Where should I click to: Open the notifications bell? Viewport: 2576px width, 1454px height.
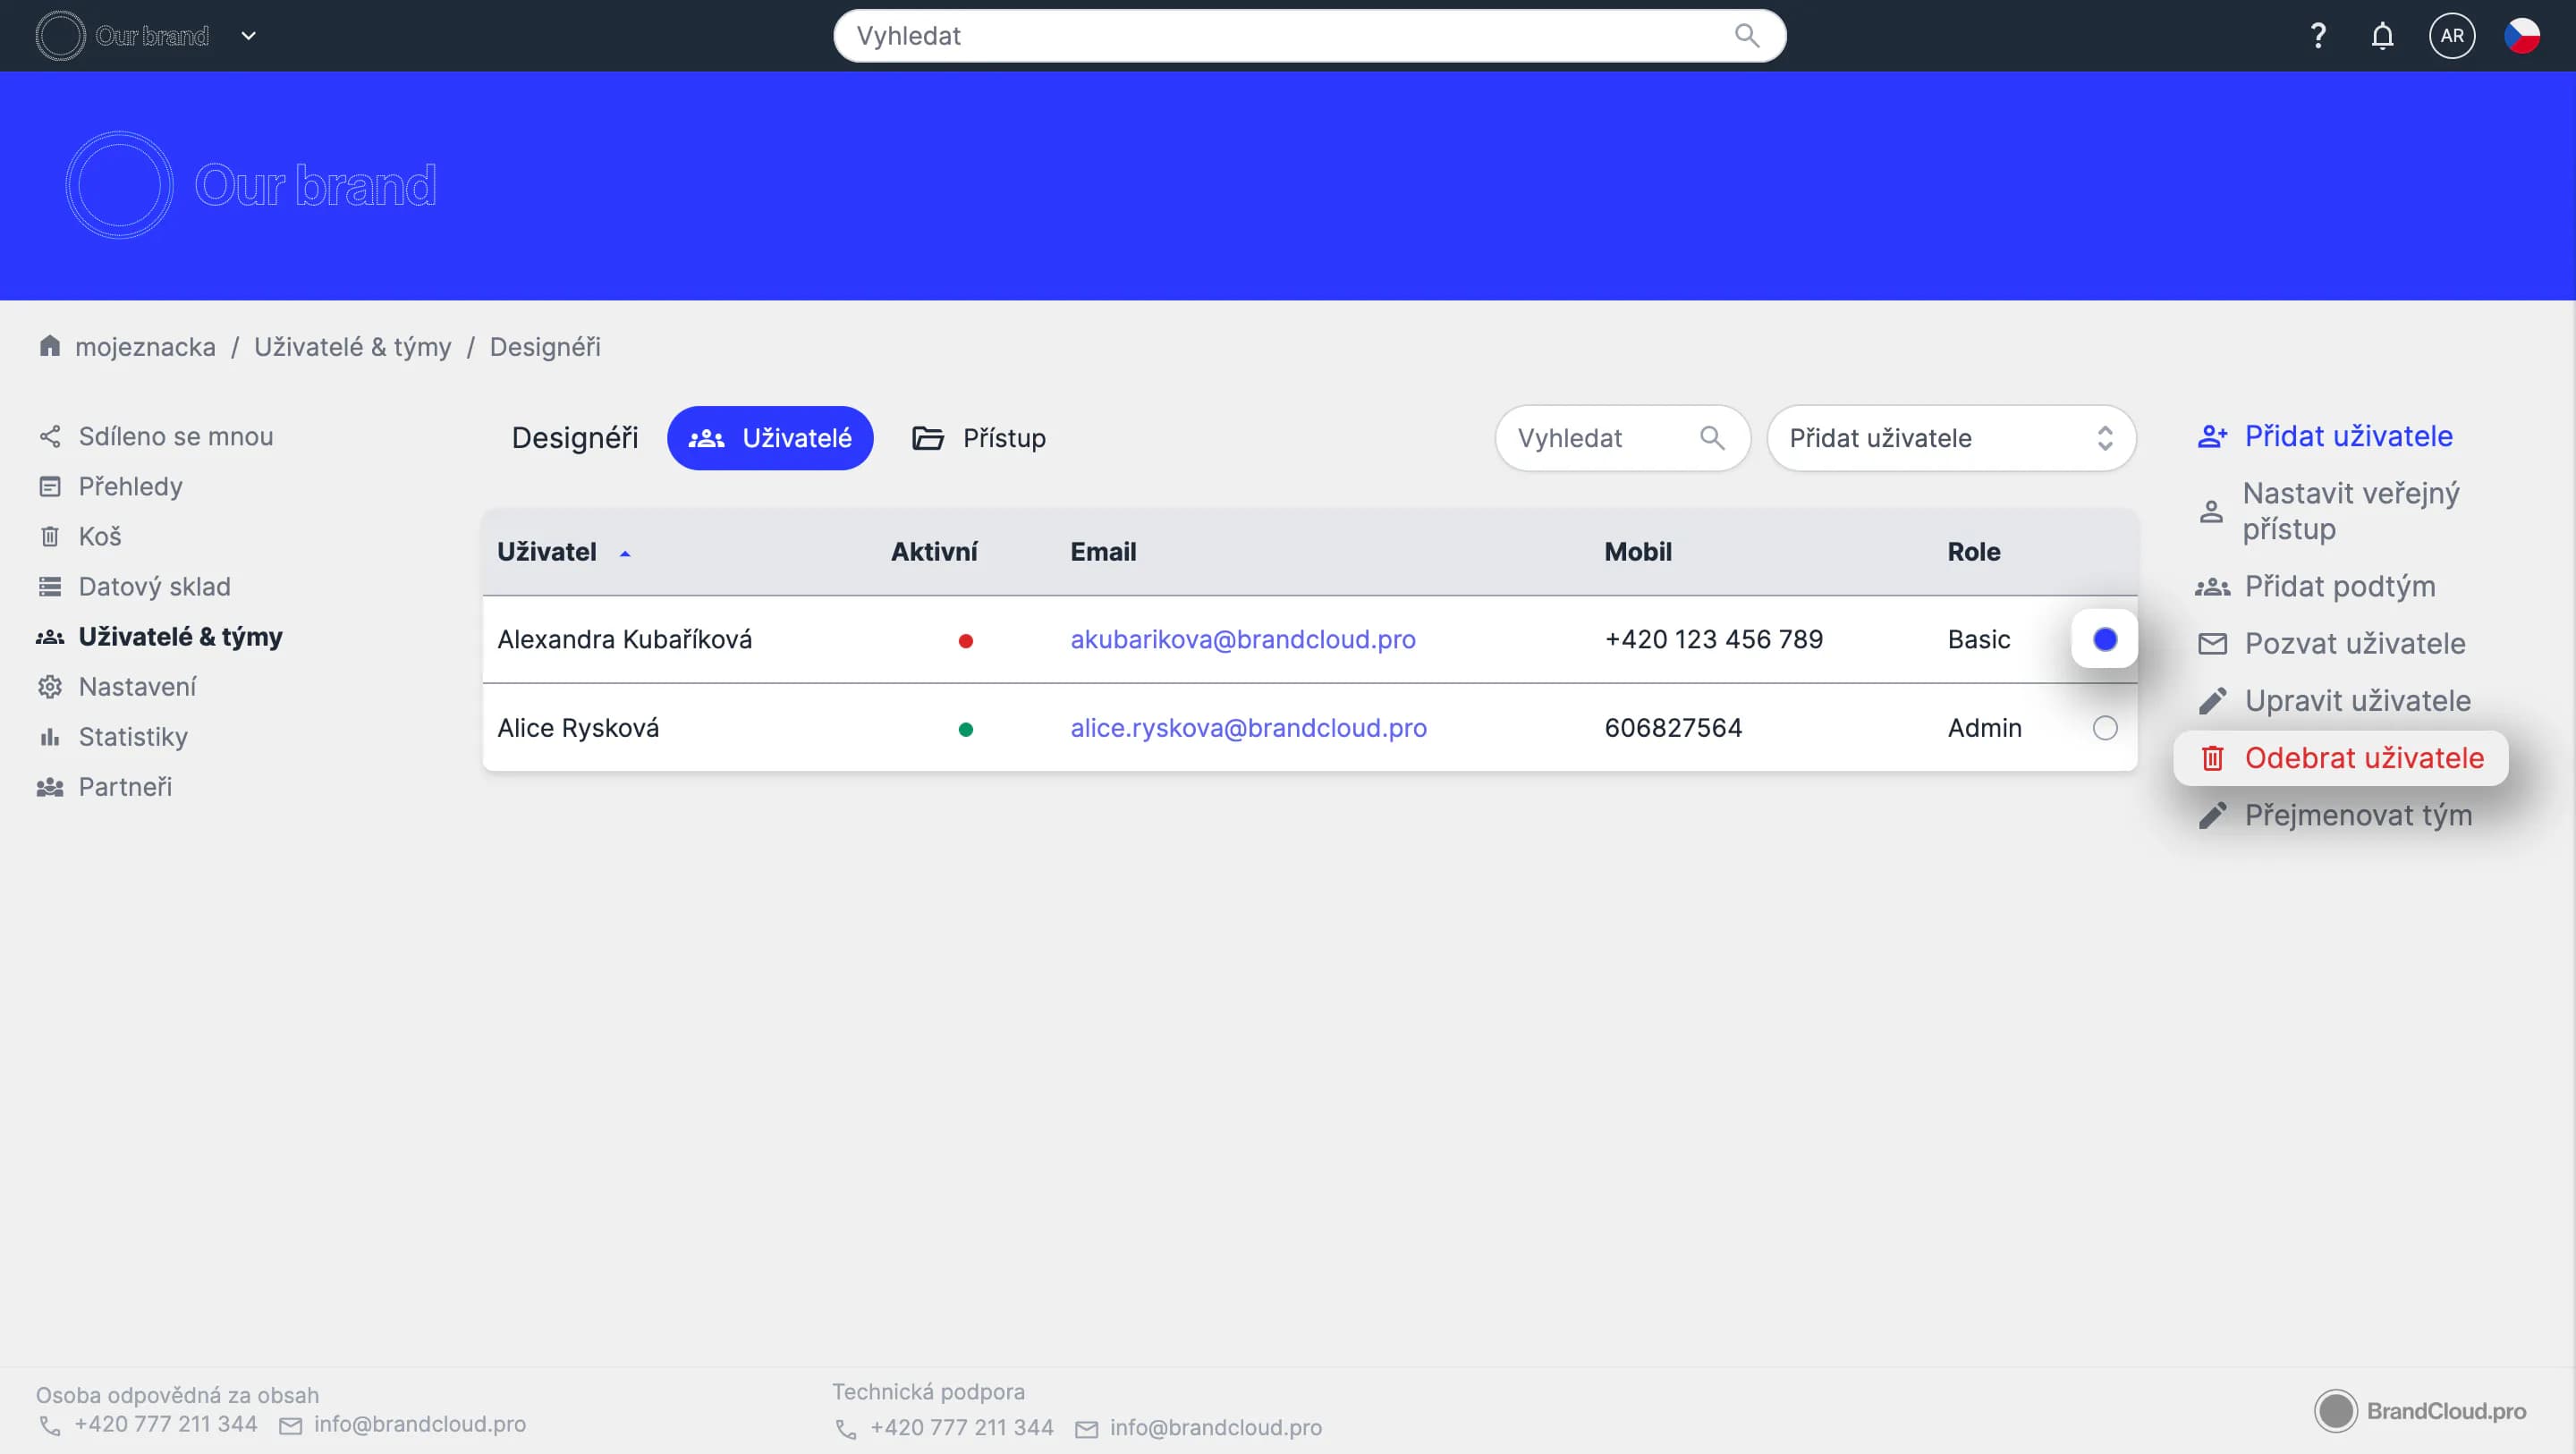pos(2382,36)
